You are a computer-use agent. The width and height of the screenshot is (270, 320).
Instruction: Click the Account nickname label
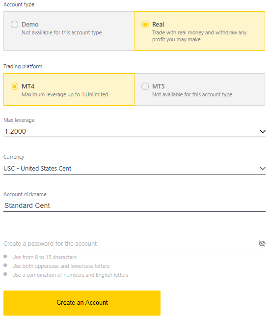[25, 194]
